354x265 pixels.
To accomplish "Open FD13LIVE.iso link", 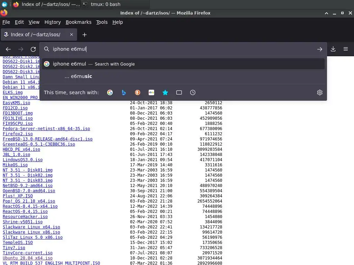I will (x=18, y=118).
